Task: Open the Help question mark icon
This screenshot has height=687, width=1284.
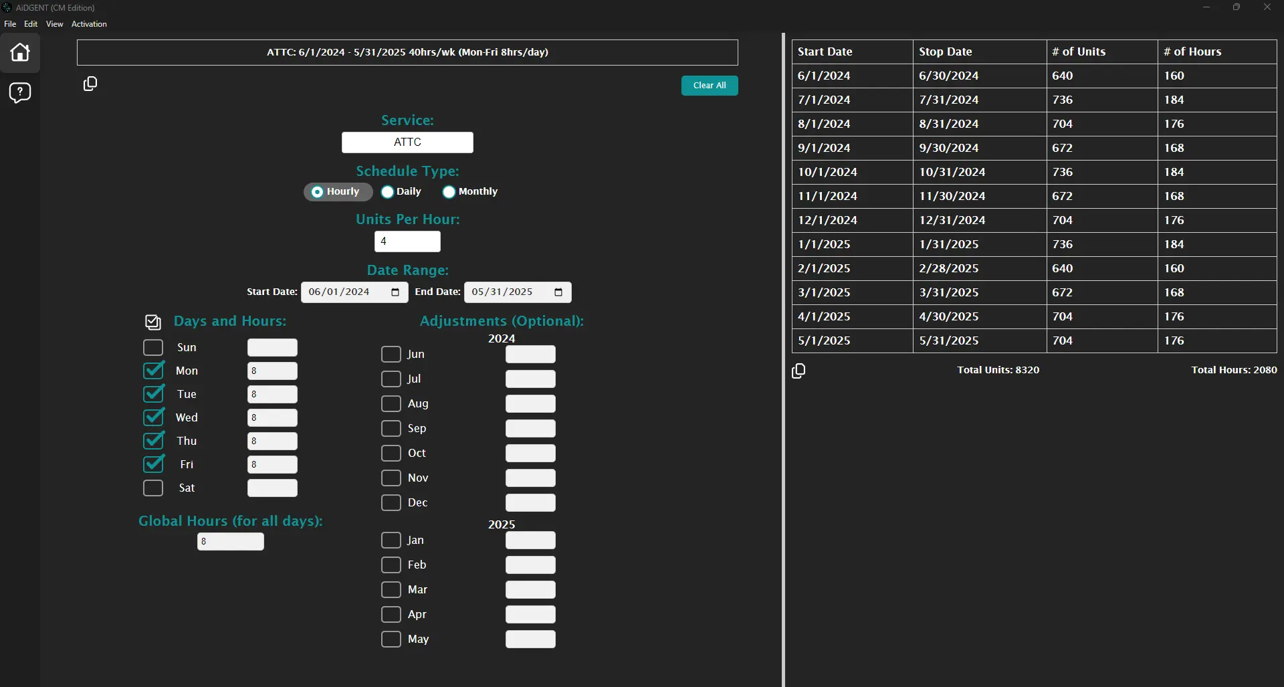Action: coord(20,92)
